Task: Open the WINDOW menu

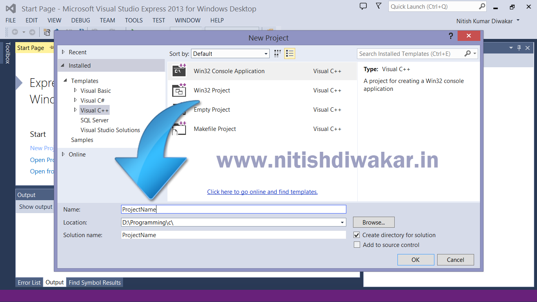Action: (x=188, y=20)
